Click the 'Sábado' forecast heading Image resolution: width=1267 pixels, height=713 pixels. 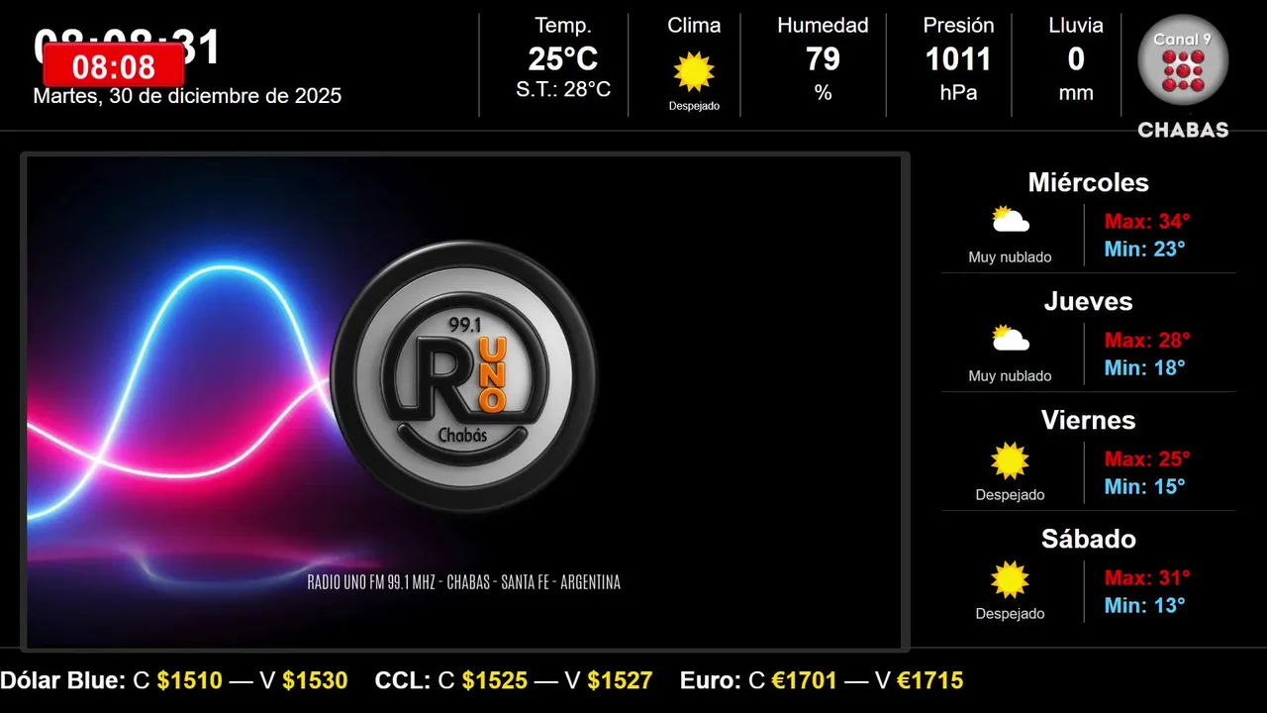click(x=1088, y=539)
